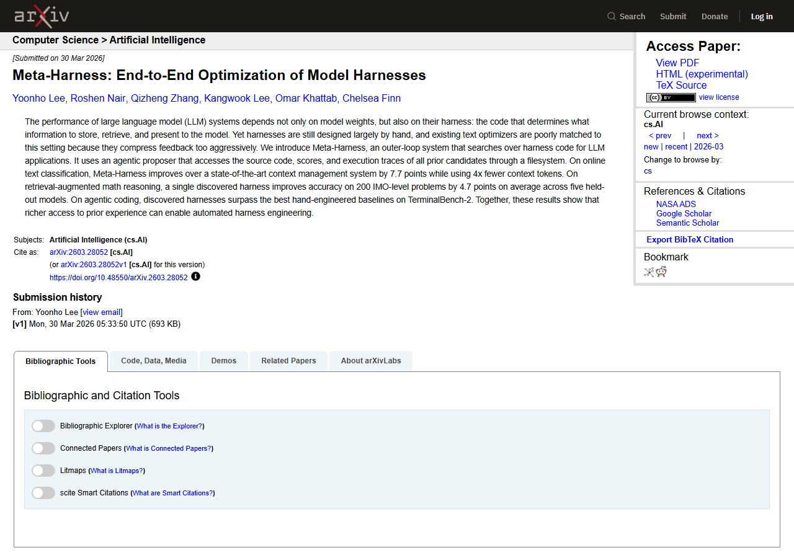The image size is (794, 558).
Task: Click the Creative Commons BY license badge
Action: (671, 97)
